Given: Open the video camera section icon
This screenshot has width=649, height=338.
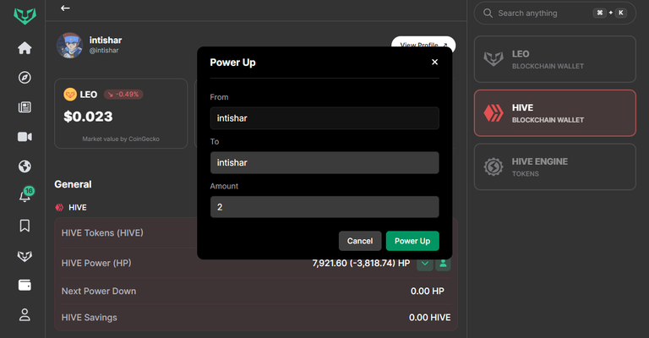Looking at the screenshot, I should [25, 137].
